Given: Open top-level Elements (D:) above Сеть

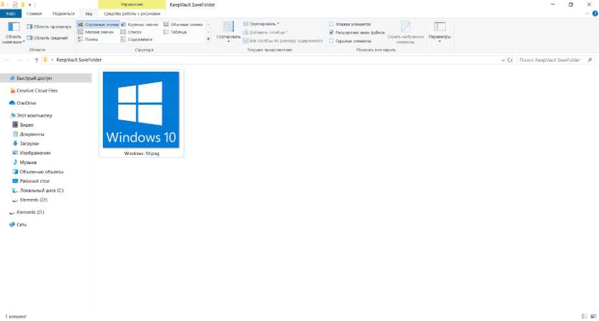Looking at the screenshot, I should tap(27, 212).
